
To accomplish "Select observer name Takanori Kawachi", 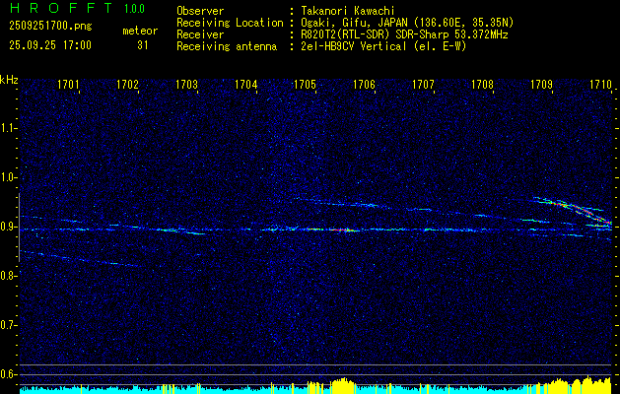I will [x=348, y=11].
